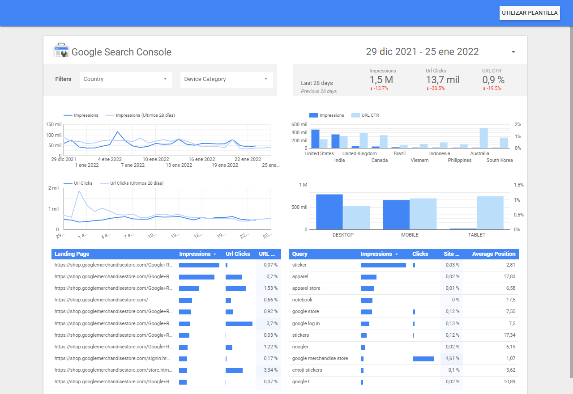The image size is (573, 394).
Task: Click the United States impressions bar
Action: (x=315, y=139)
